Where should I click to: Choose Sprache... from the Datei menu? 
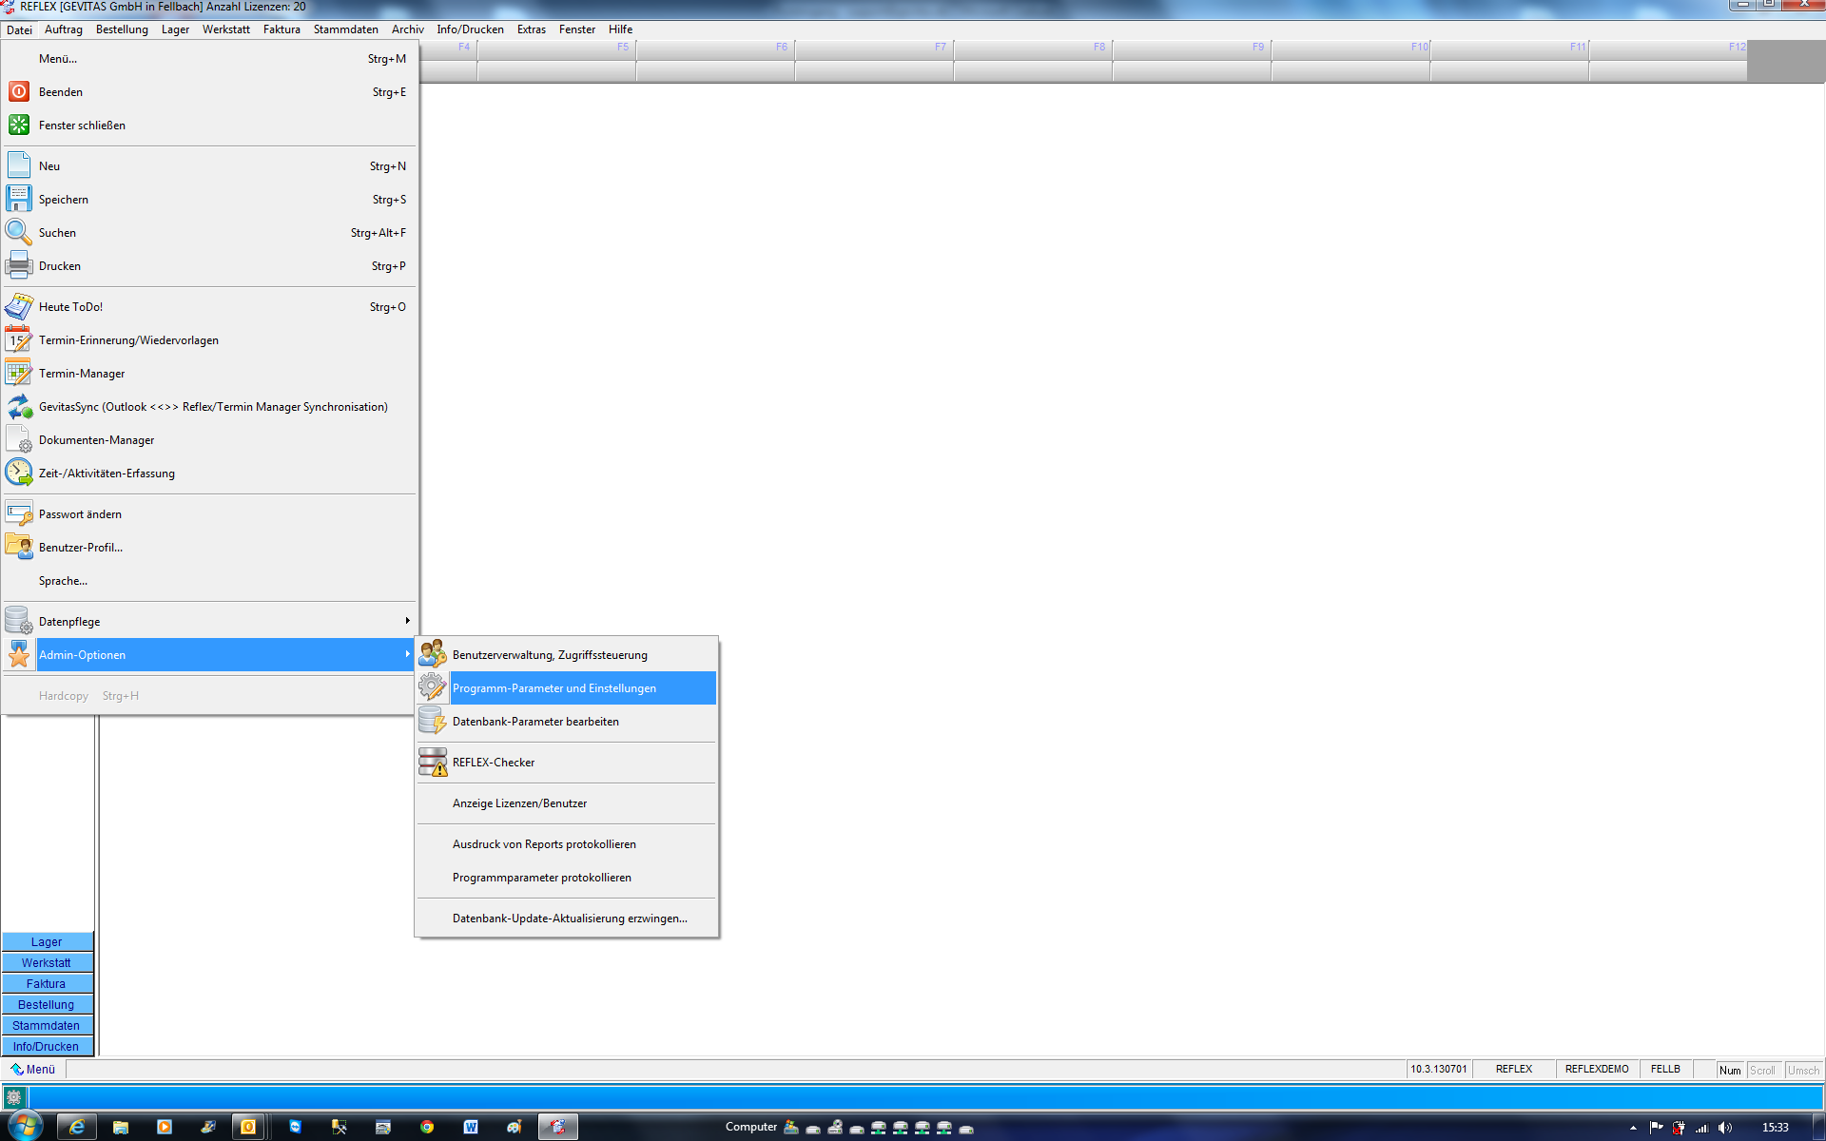click(209, 581)
